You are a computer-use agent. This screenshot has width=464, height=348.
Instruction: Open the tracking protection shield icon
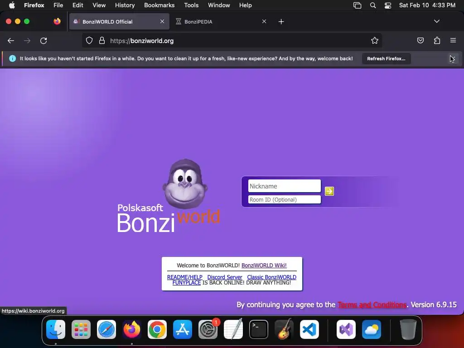click(89, 40)
